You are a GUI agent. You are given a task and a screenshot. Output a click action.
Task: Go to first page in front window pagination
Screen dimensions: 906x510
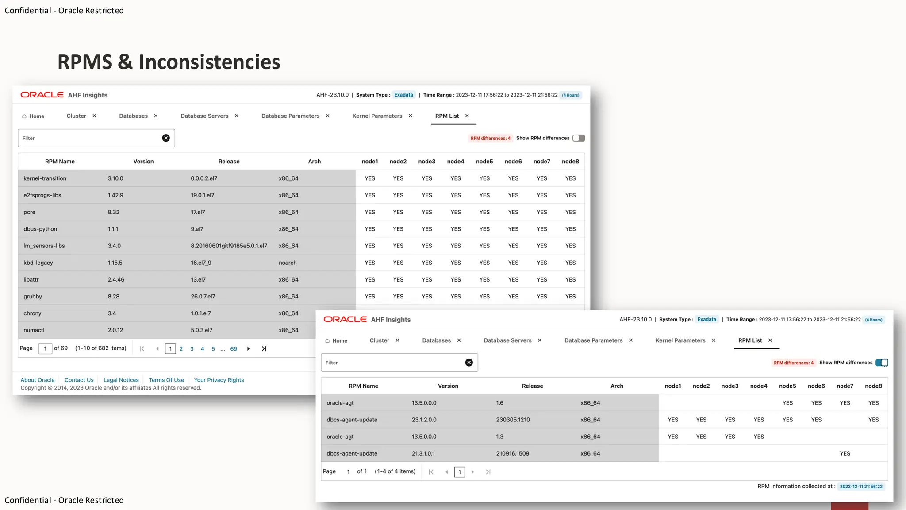pos(431,472)
